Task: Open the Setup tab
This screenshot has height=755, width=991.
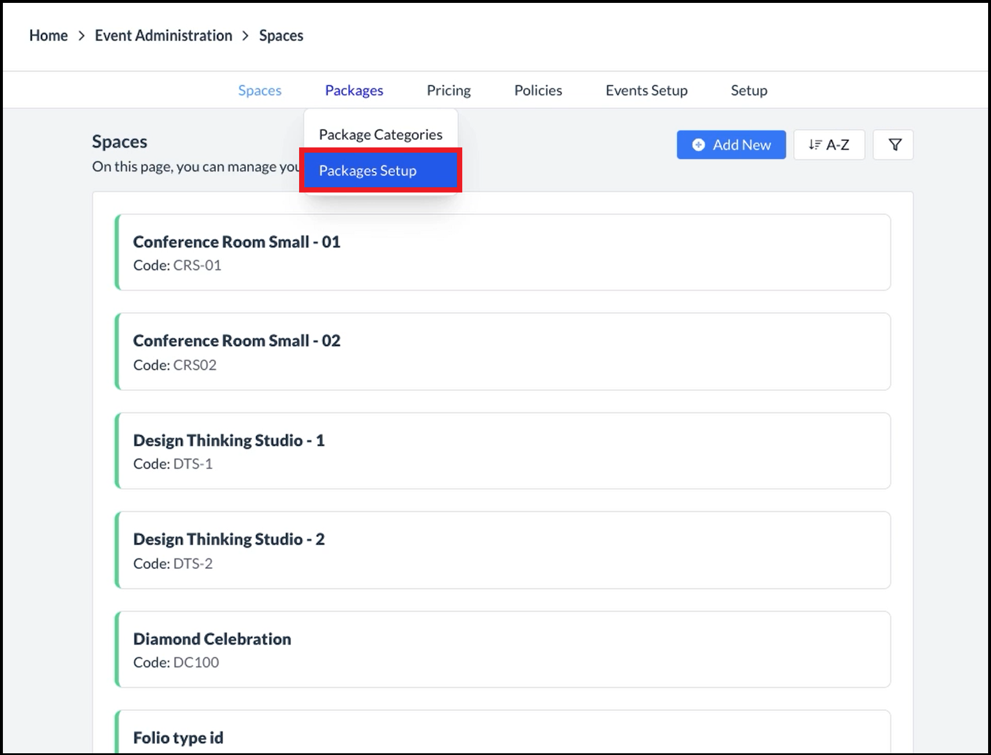Action: click(x=749, y=90)
